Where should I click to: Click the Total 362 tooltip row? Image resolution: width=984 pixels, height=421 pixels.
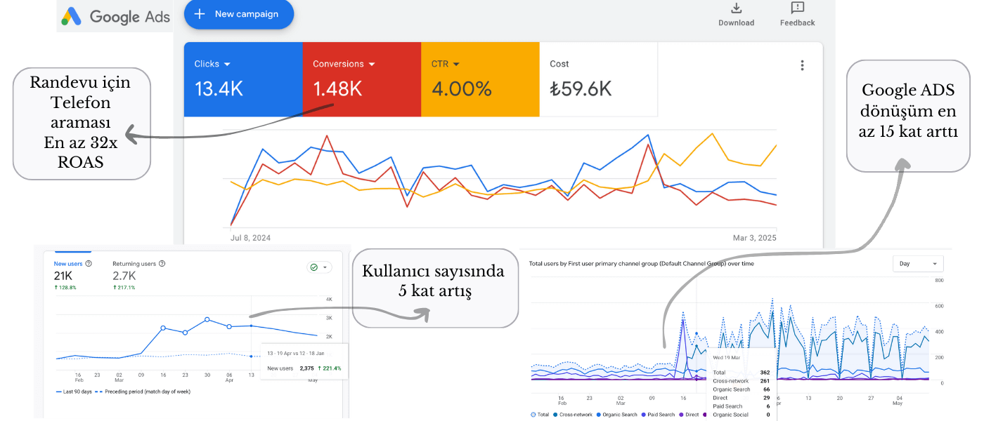coord(741,373)
